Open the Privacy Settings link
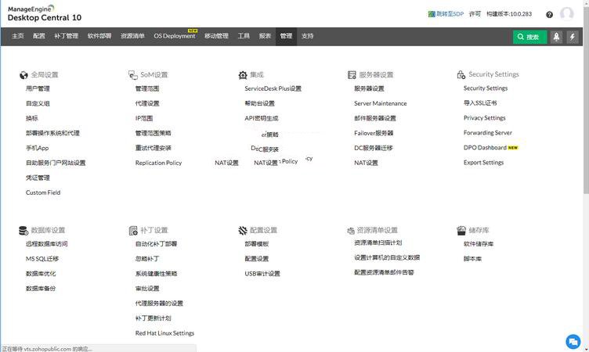The width and height of the screenshot is (589, 352). [485, 118]
